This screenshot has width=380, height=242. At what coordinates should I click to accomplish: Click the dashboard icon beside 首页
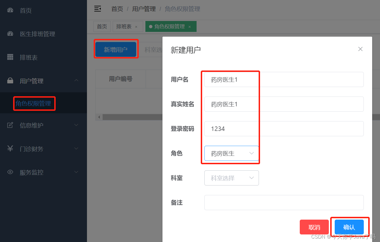[10, 10]
